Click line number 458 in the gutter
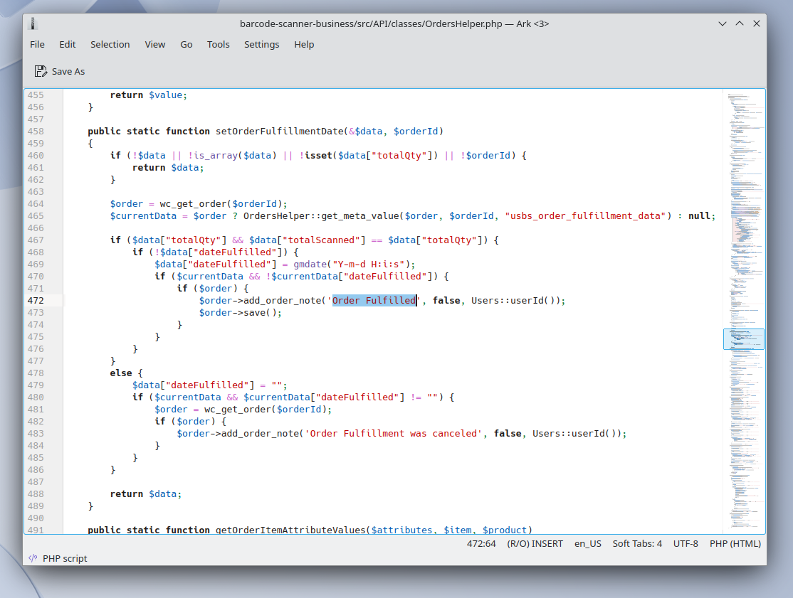 click(x=36, y=132)
